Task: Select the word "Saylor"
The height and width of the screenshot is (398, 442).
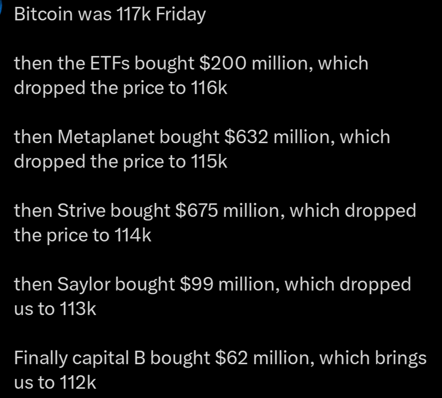Action: tap(84, 285)
